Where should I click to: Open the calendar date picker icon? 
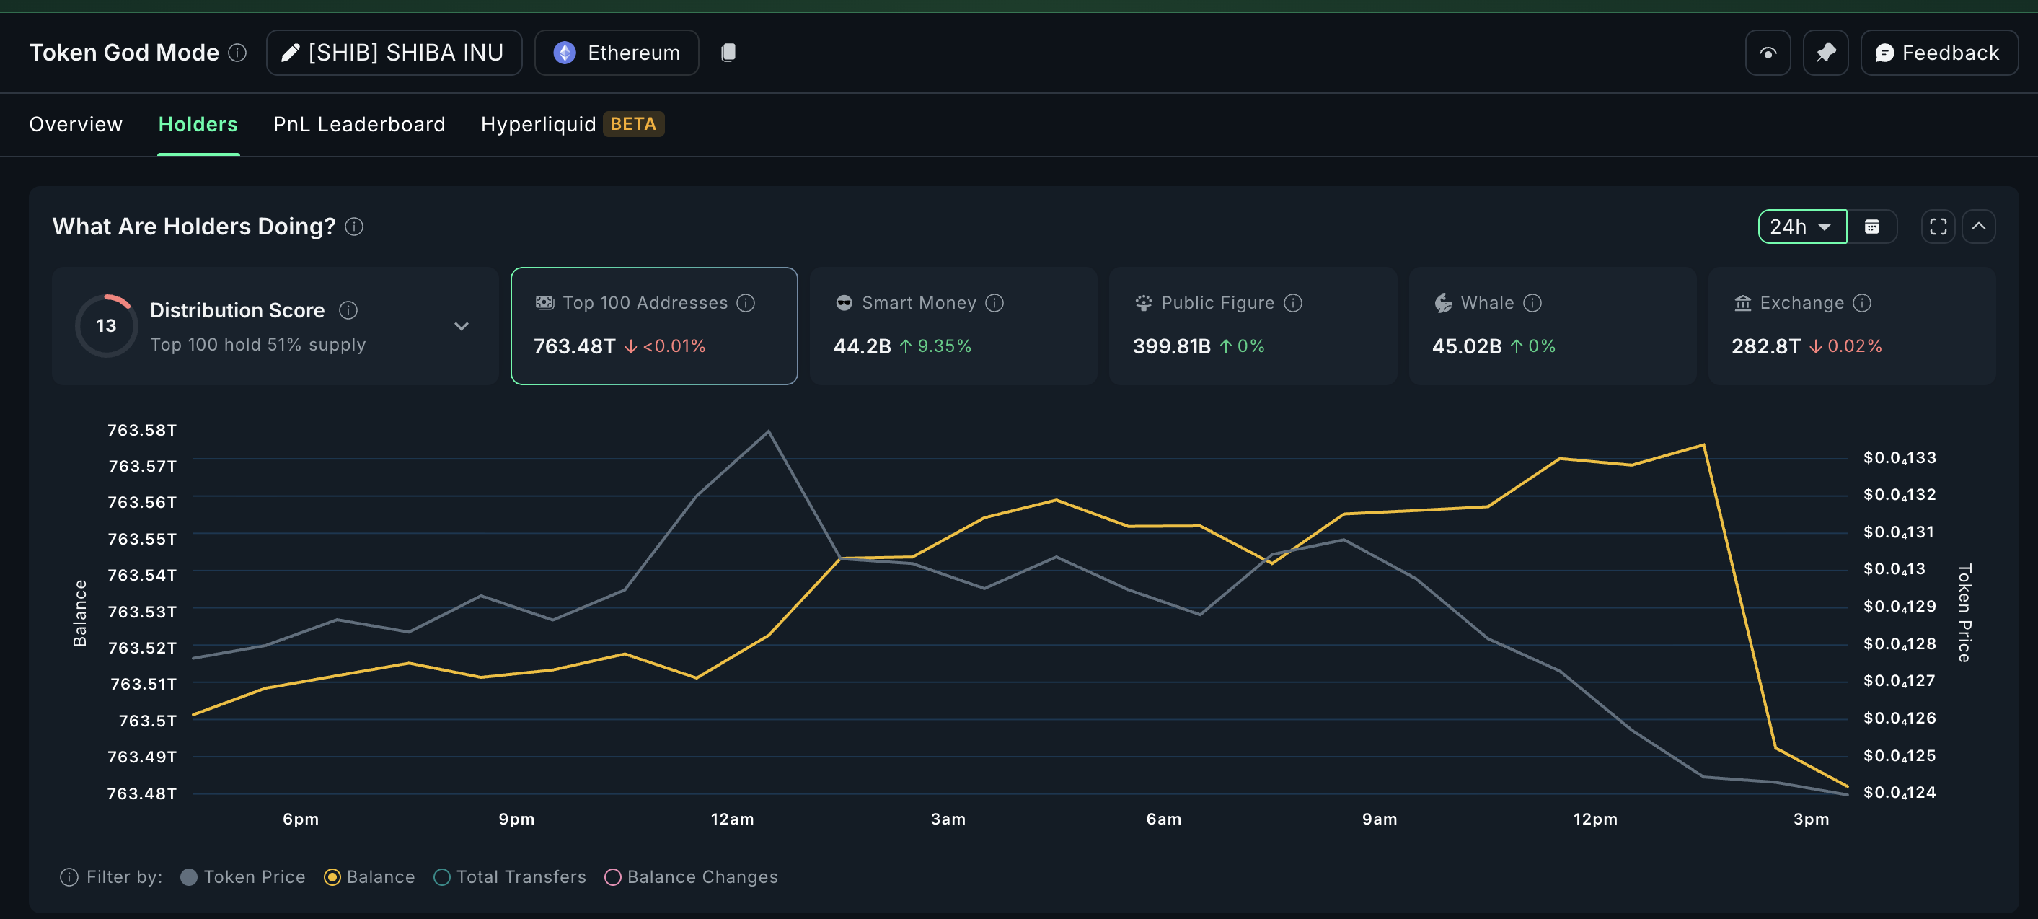point(1872,227)
